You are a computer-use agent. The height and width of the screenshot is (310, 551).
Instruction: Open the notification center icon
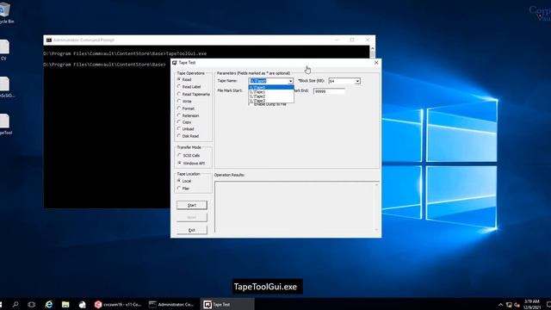[548, 304]
